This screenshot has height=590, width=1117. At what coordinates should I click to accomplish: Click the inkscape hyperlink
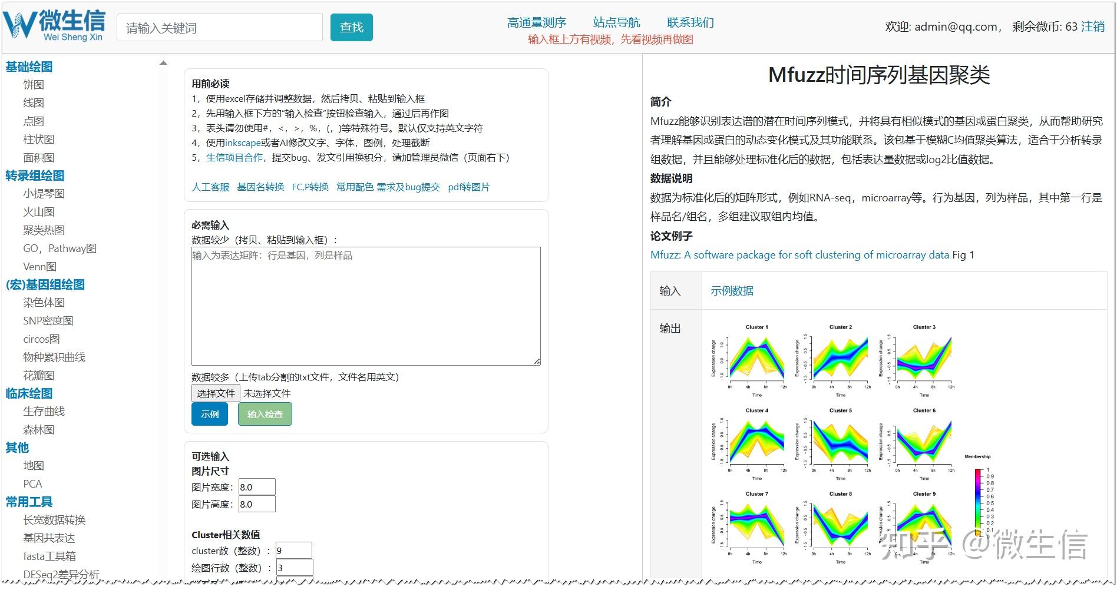tap(242, 142)
